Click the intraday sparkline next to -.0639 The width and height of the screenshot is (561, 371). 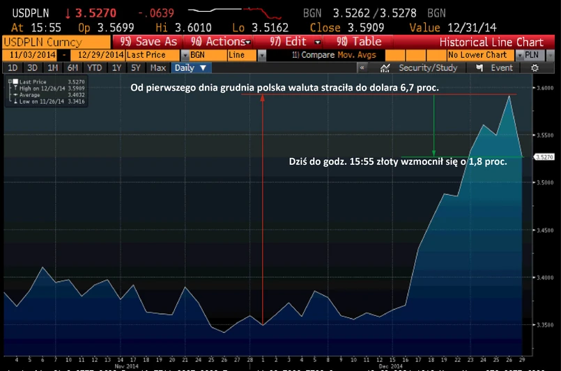234,13
